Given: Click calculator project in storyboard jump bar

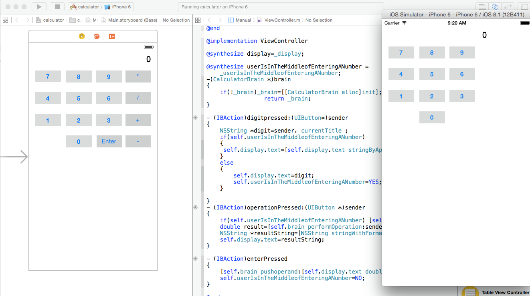Looking at the screenshot, I should [x=50, y=20].
